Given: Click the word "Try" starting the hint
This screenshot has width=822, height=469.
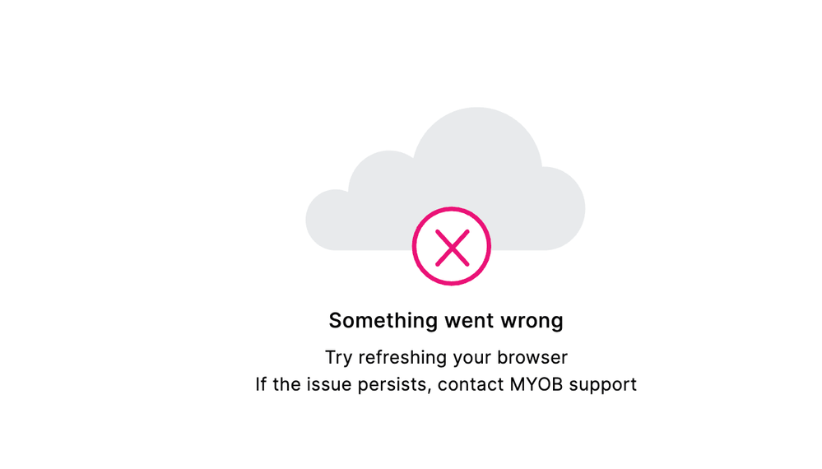Looking at the screenshot, I should click(339, 358).
